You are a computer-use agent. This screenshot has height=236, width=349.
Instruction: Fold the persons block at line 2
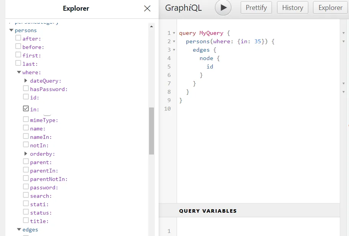tap(174, 42)
